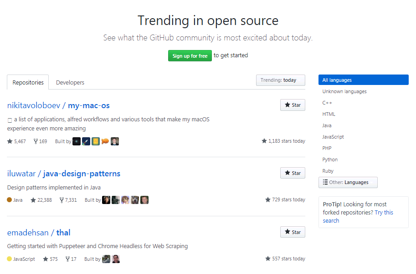Click the checkbox emoji in my-mac-os description
Image resolution: width=416 pixels, height=274 pixels.
tap(10, 119)
